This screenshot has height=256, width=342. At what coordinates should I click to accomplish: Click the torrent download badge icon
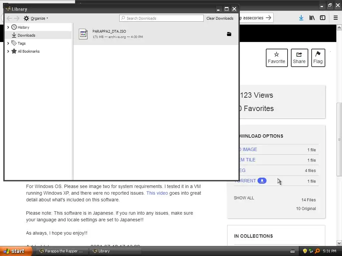pyautogui.click(x=262, y=181)
